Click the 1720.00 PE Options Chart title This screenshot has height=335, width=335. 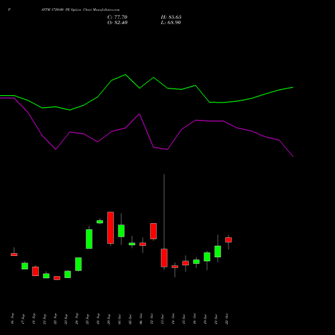pyautogui.click(x=80, y=10)
